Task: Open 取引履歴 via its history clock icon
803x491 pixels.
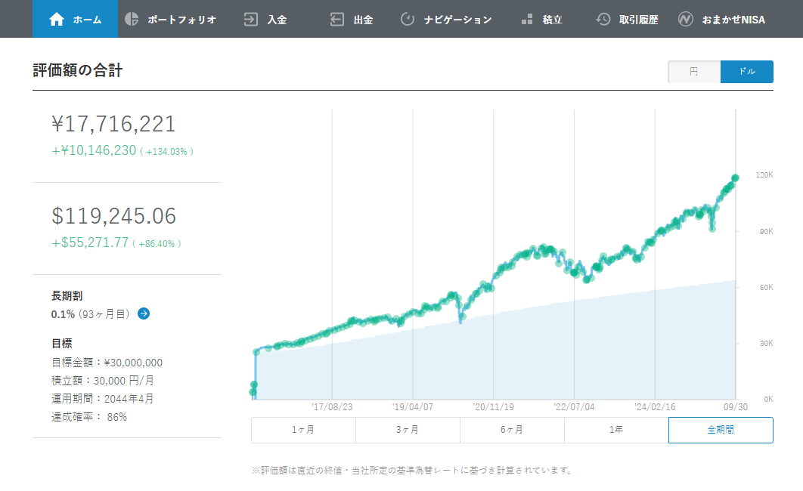Action: pyautogui.click(x=605, y=19)
